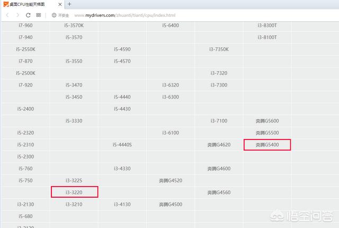Close the 桌面CPU性能天梯图 tab

click(x=60, y=4)
